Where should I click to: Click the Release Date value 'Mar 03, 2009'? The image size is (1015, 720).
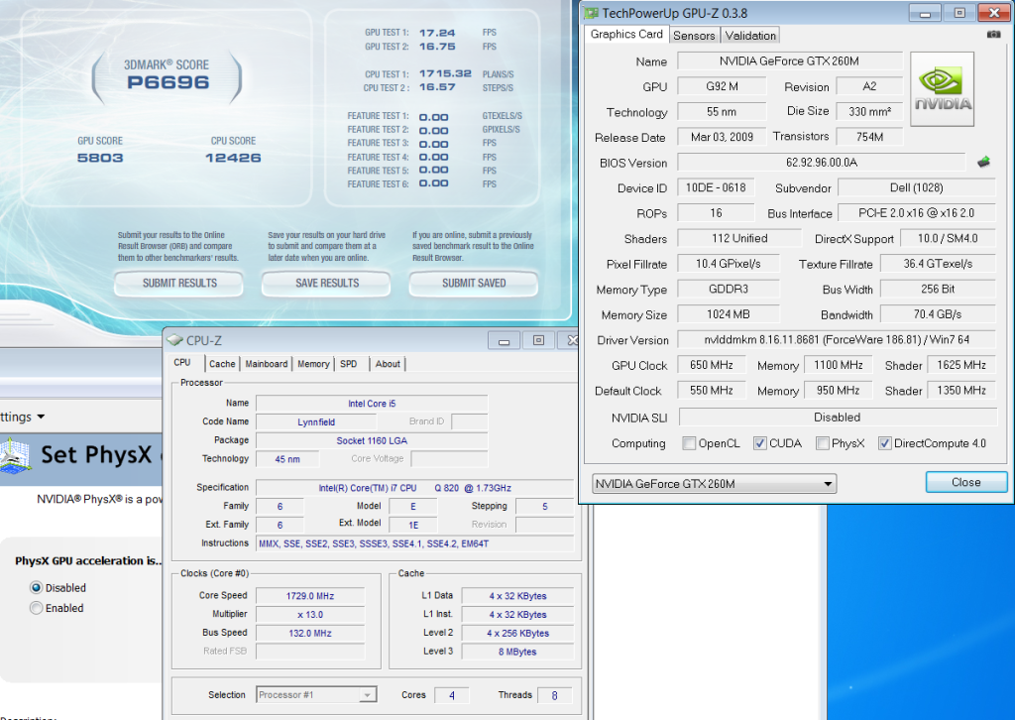click(722, 137)
